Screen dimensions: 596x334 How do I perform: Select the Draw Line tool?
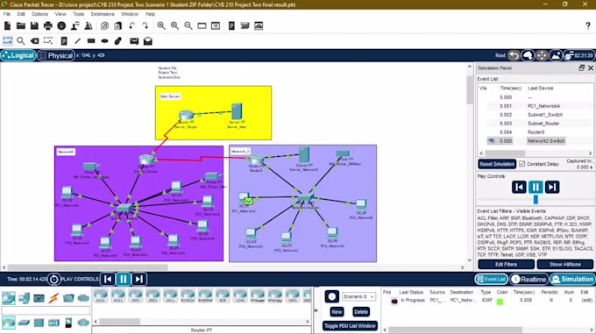77,41
